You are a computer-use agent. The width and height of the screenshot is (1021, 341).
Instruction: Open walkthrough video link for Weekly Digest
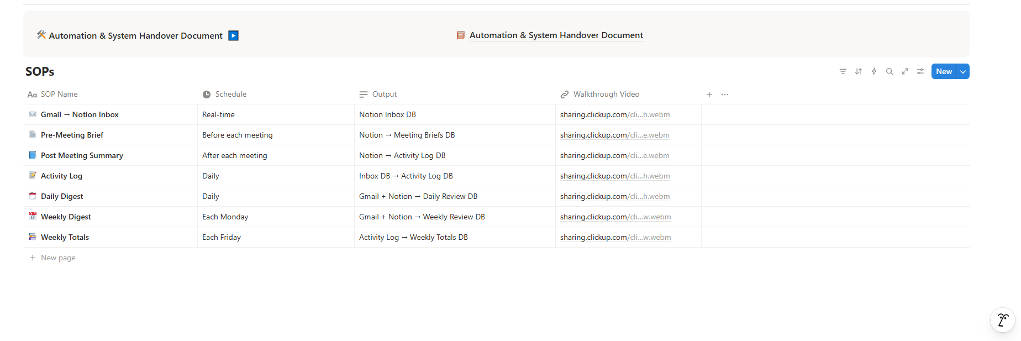tap(615, 217)
